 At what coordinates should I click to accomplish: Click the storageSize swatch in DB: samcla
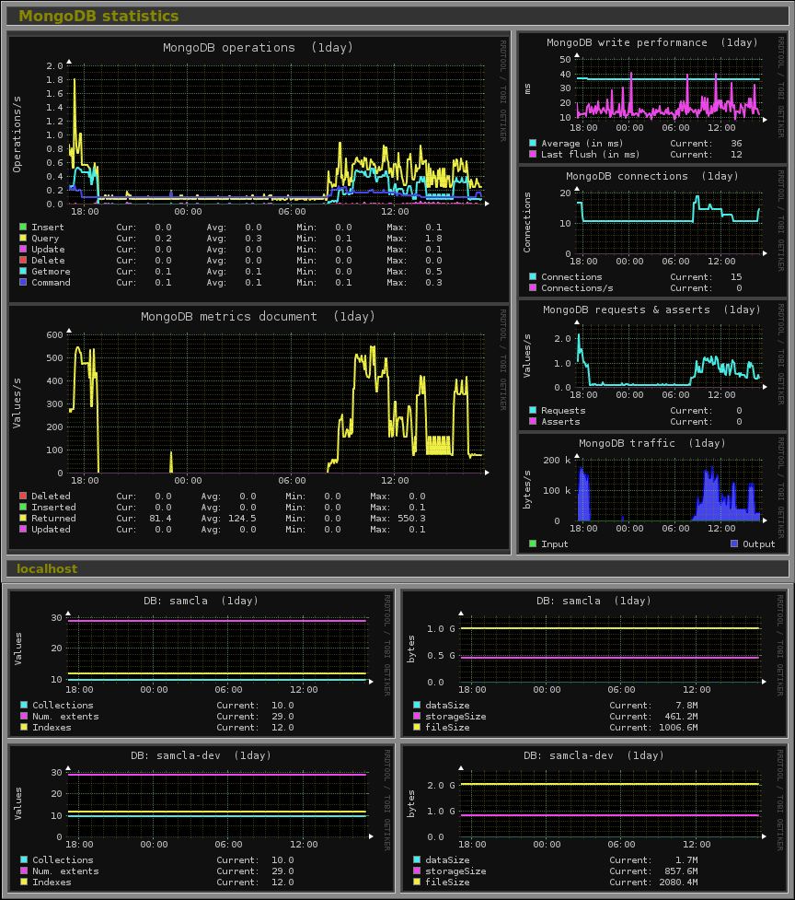click(417, 717)
